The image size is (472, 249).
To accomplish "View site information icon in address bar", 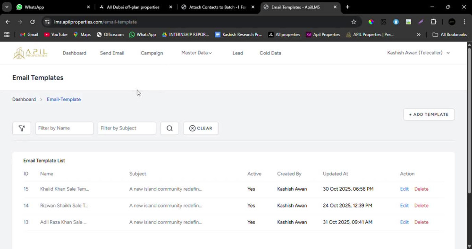I will [x=47, y=22].
